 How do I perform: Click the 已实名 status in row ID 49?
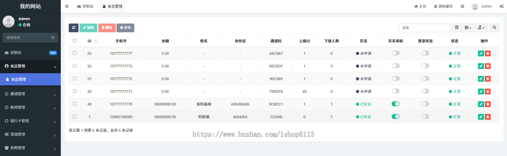[x=364, y=104]
